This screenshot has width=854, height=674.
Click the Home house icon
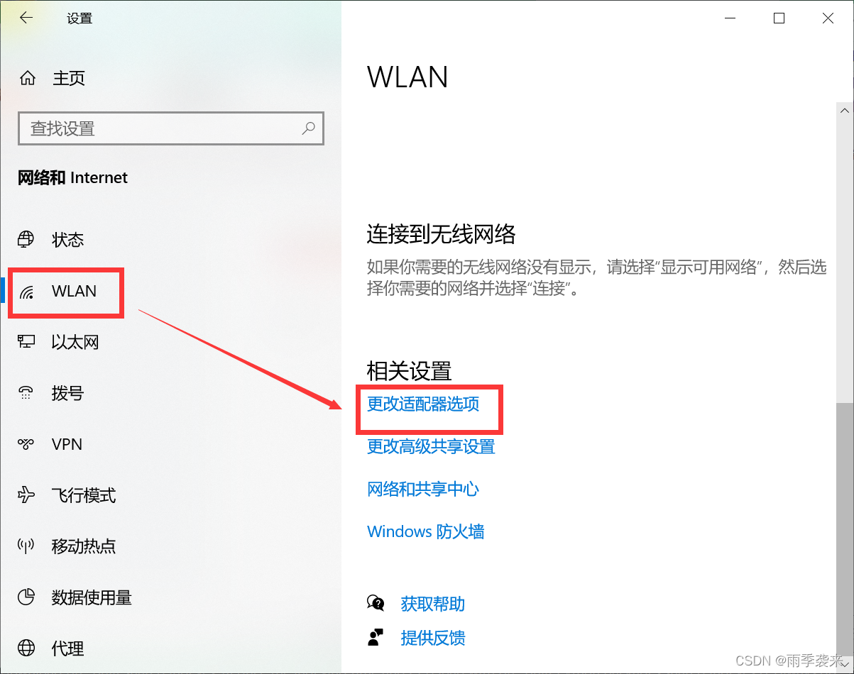point(27,78)
